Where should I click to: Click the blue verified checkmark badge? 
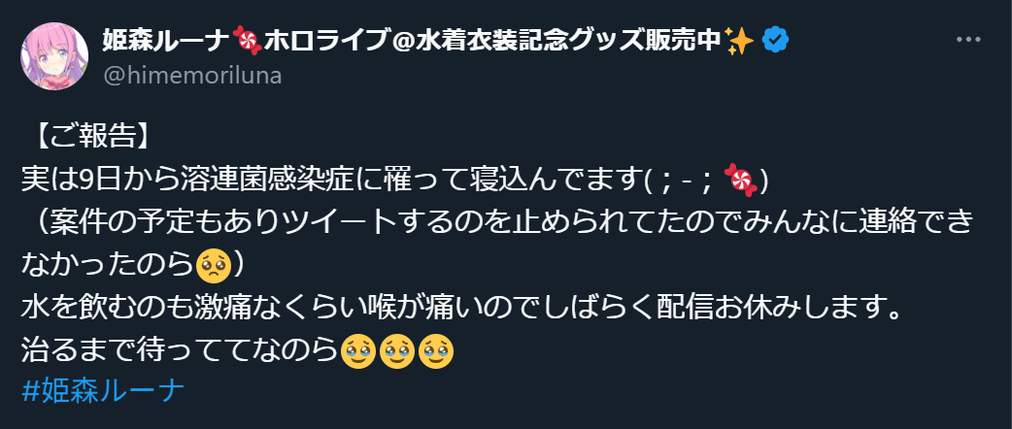[775, 41]
